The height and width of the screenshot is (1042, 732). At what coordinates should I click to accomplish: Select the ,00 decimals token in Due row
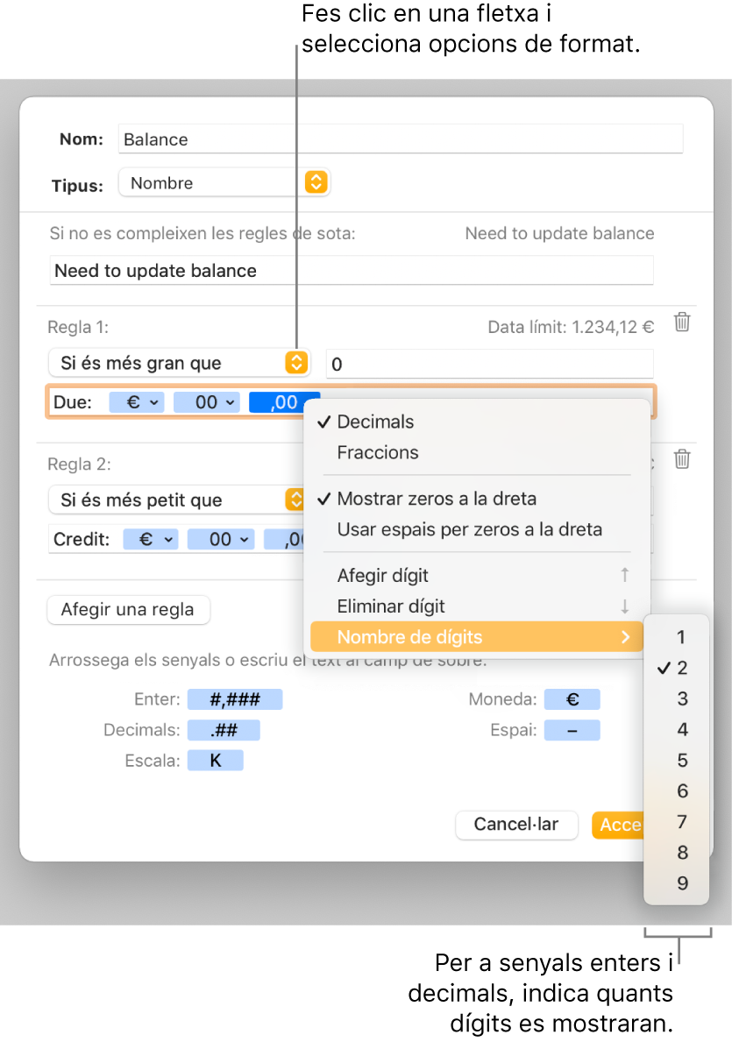(284, 403)
